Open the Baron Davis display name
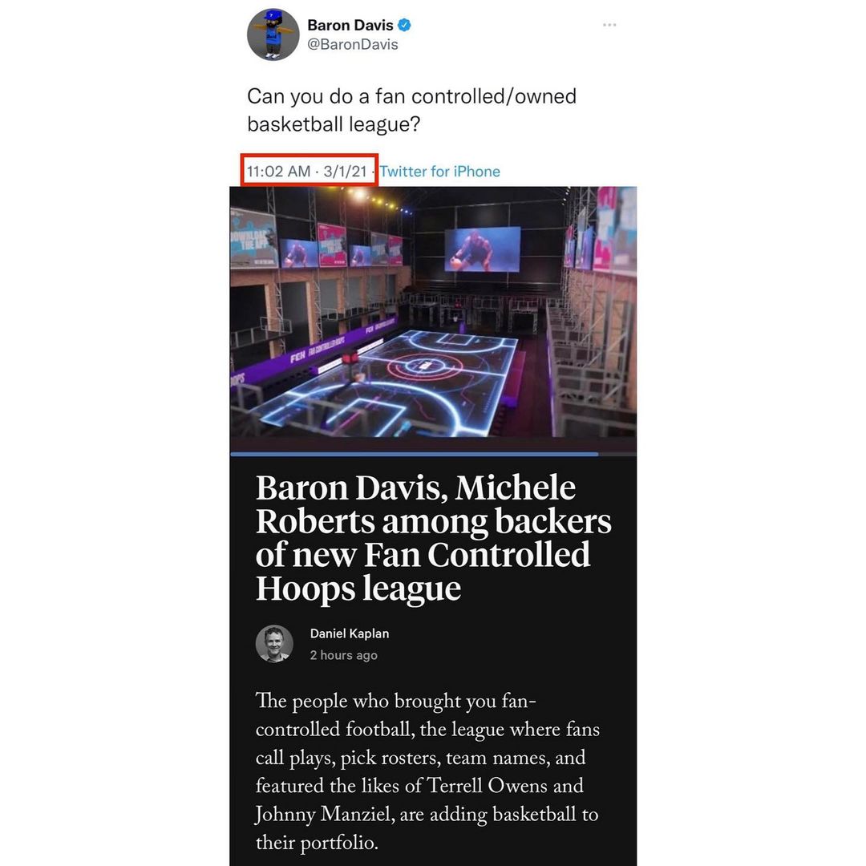 pos(350,25)
